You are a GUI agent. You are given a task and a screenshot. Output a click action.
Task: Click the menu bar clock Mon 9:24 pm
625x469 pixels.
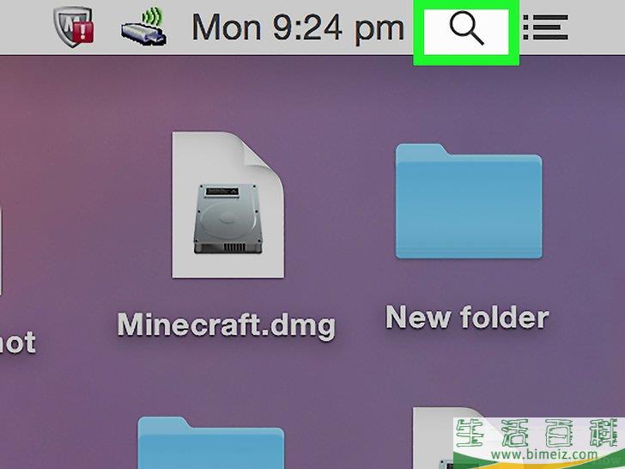[297, 28]
